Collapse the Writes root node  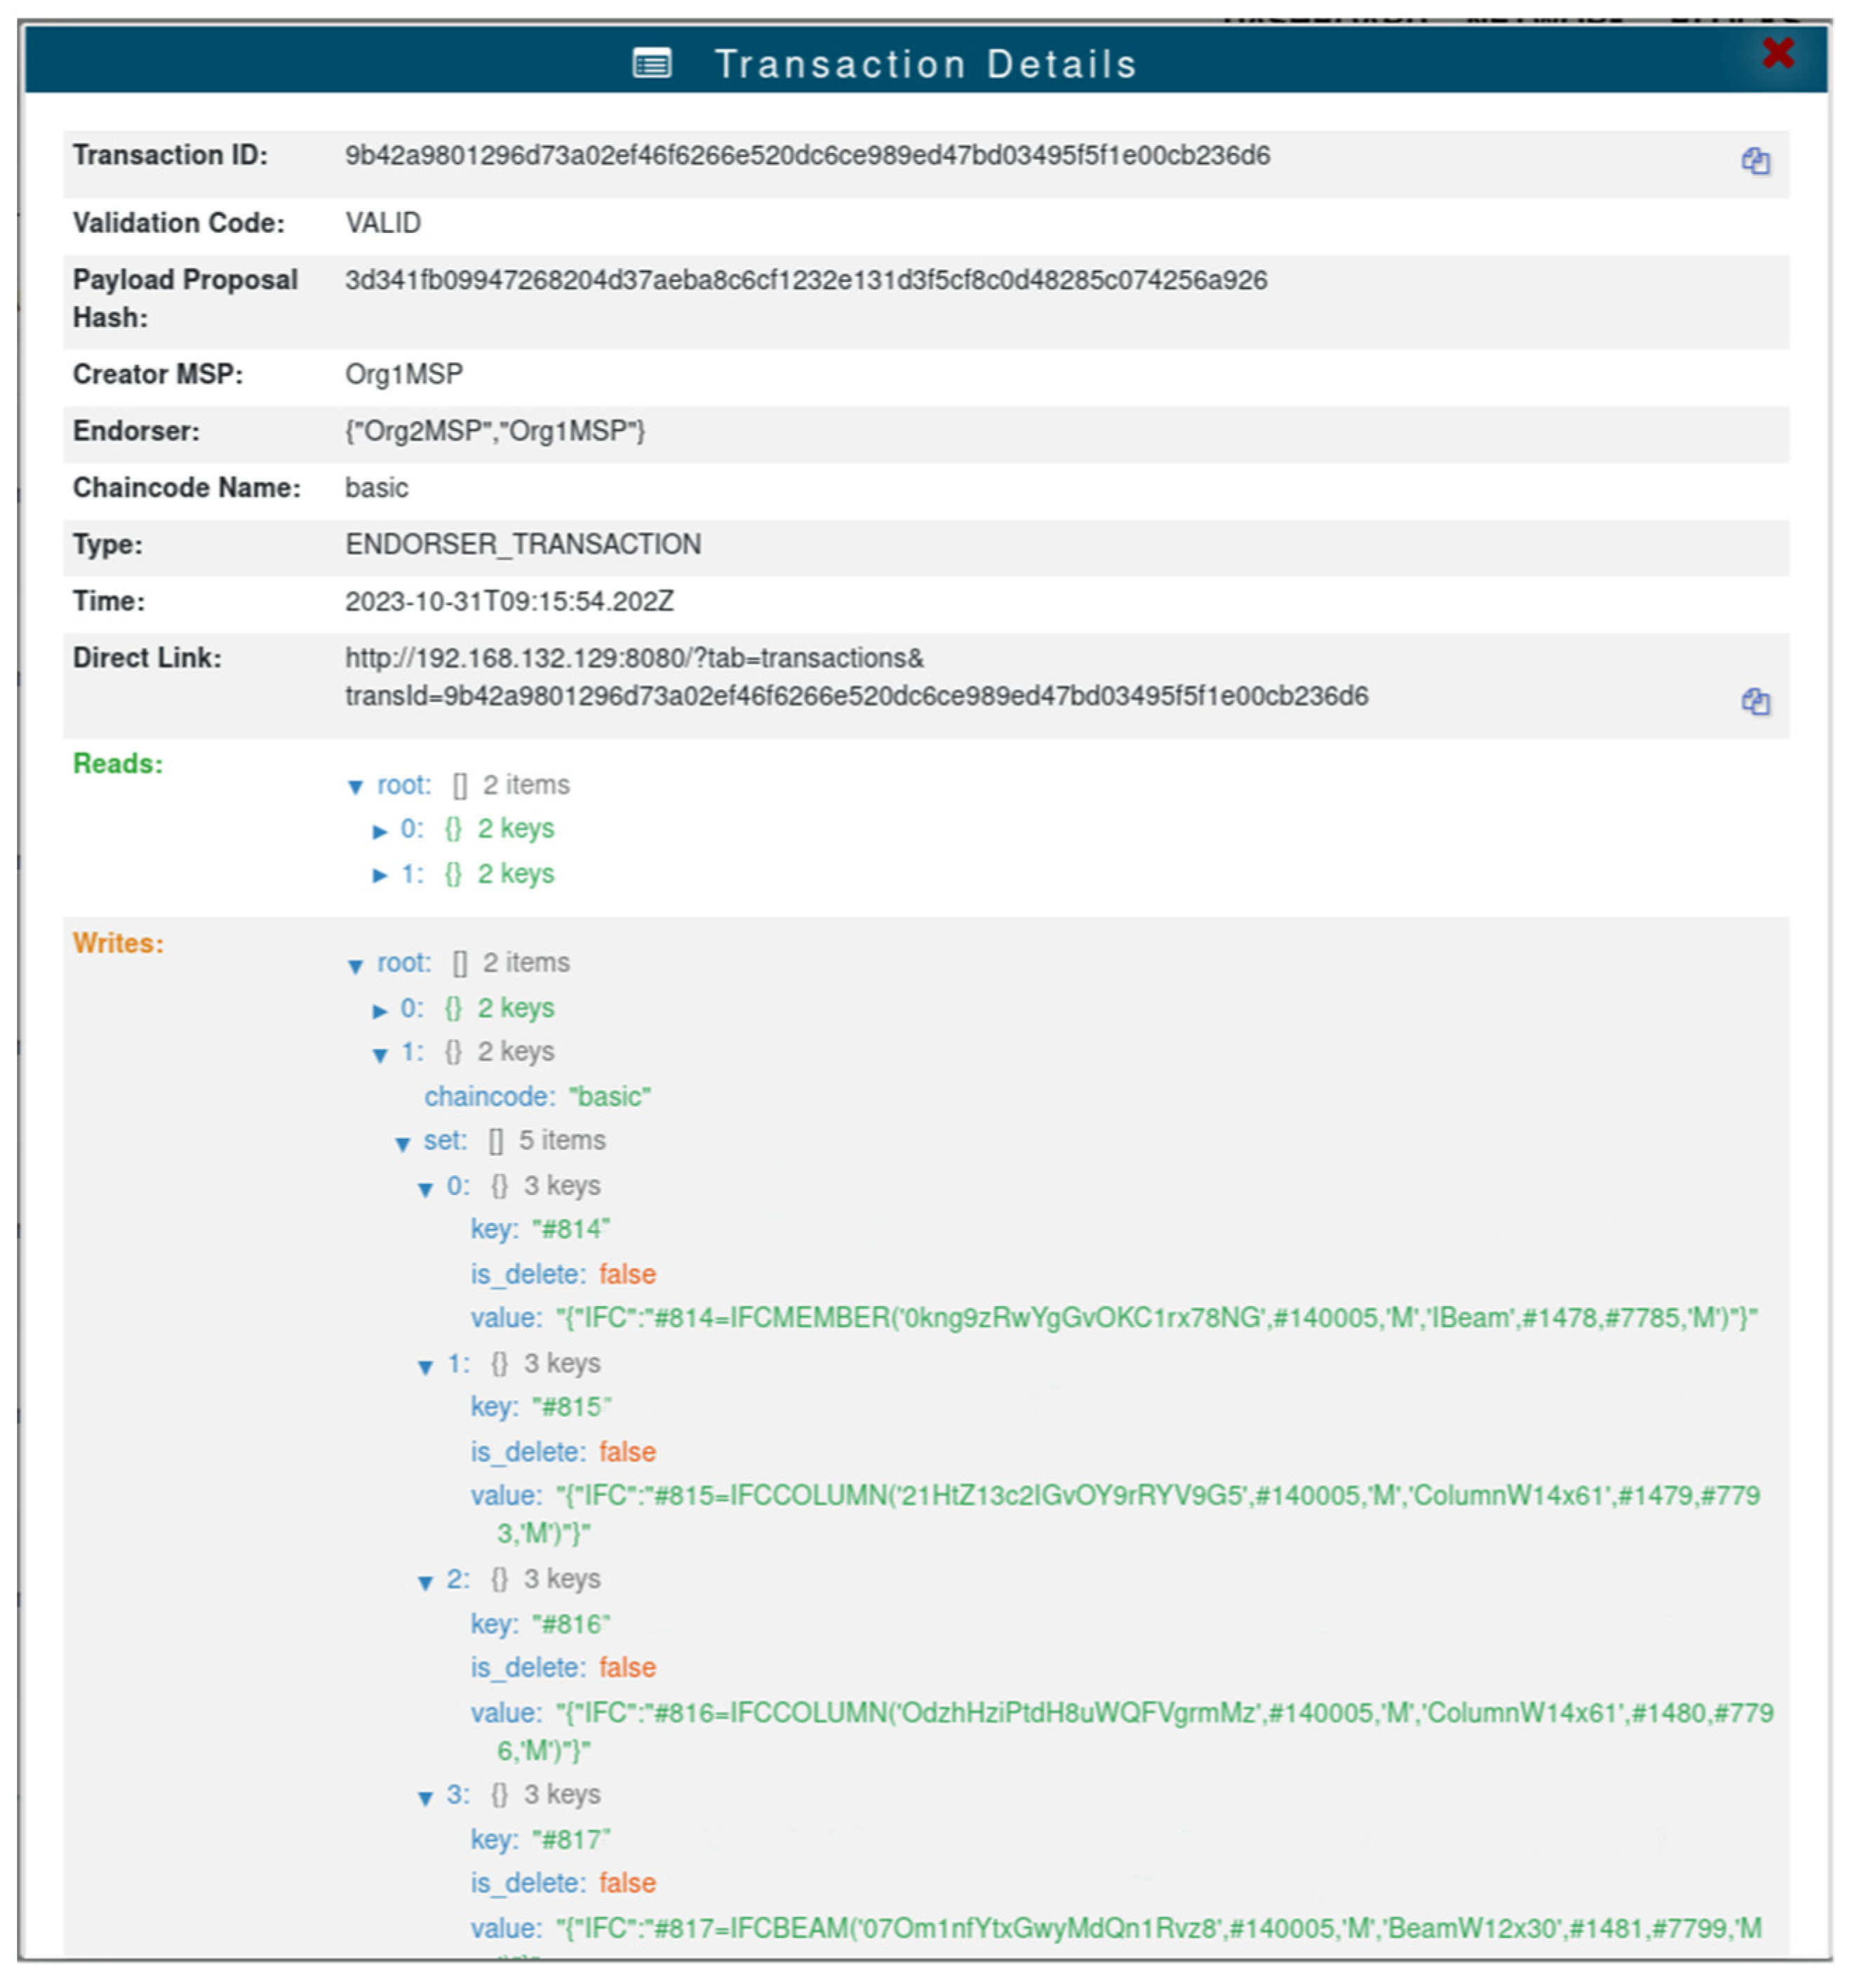(355, 966)
